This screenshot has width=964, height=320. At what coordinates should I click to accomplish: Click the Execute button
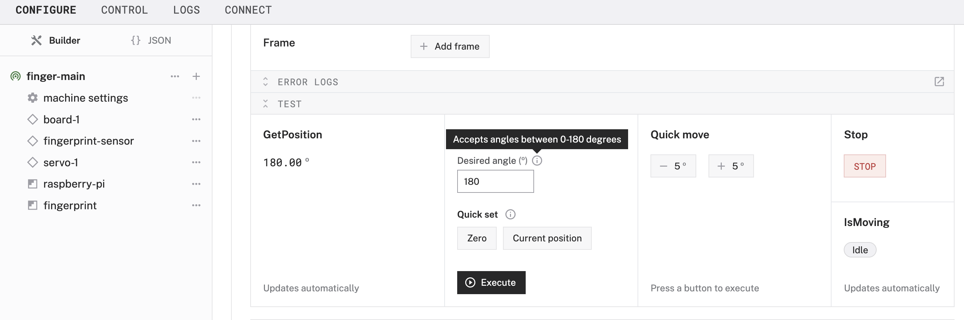491,283
